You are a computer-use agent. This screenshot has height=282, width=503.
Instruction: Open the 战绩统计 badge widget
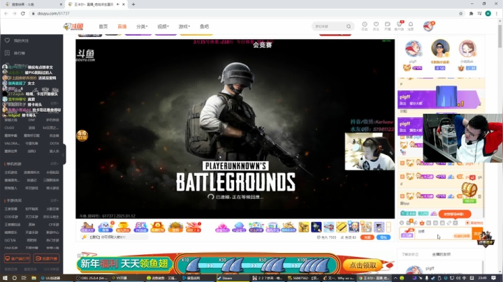pyautogui.click(x=486, y=239)
